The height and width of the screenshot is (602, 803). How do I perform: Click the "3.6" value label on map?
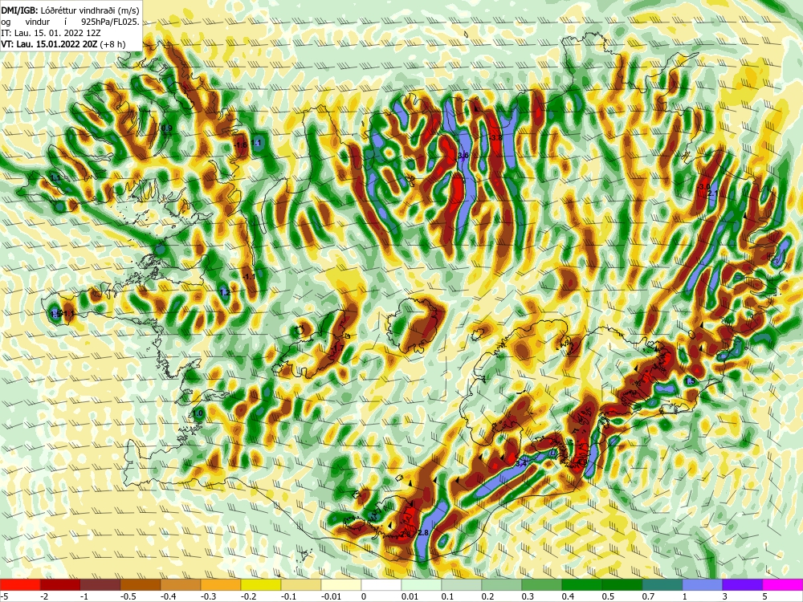(463, 155)
